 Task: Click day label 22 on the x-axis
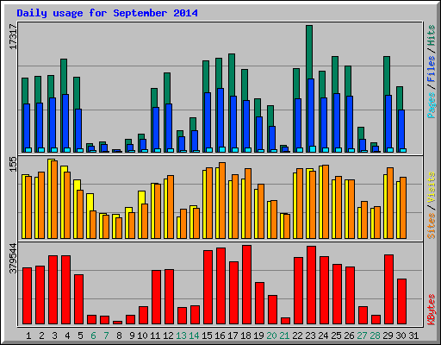pyautogui.click(x=297, y=336)
